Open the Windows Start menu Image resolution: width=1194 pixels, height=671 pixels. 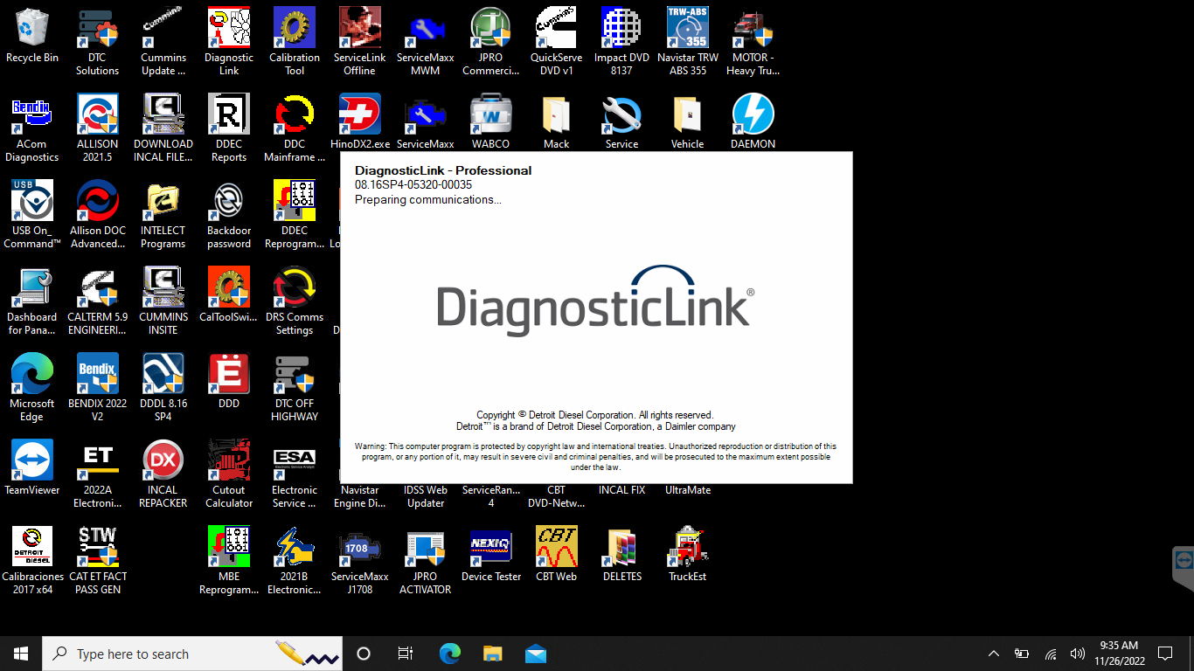pos(21,654)
